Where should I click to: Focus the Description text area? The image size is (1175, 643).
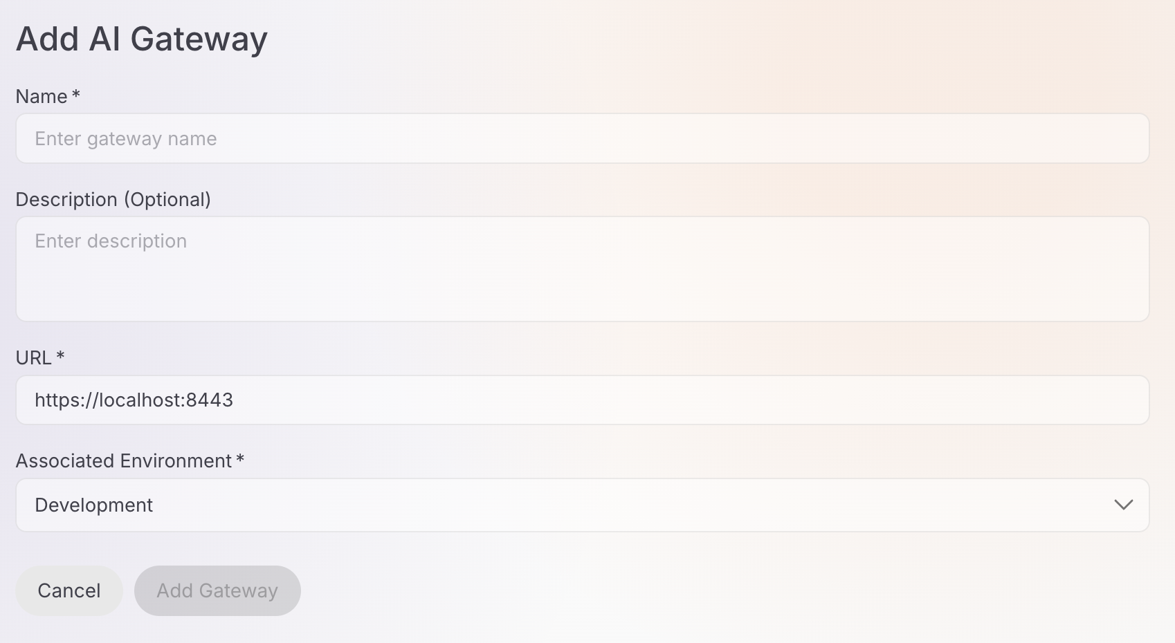click(x=581, y=277)
